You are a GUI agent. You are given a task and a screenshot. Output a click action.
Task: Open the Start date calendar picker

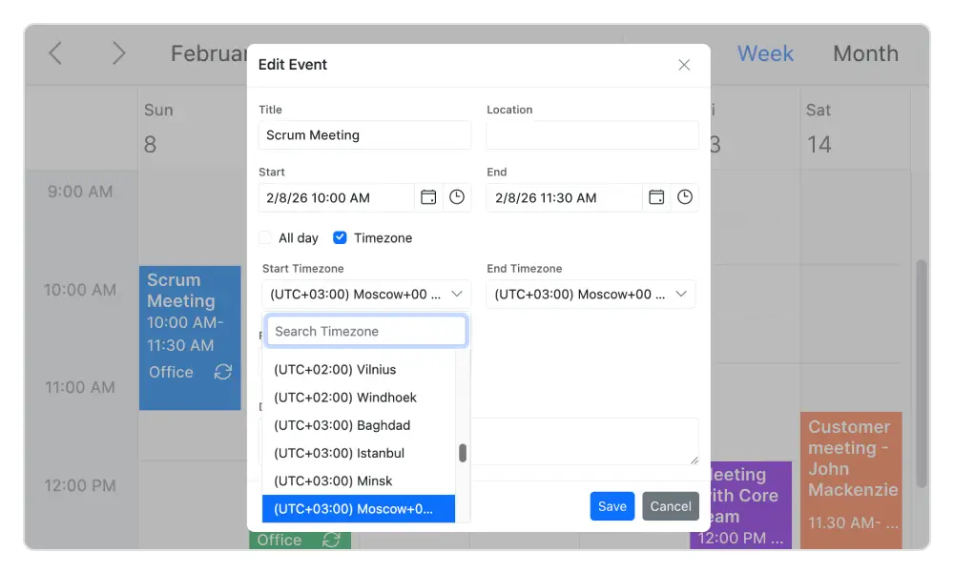[x=428, y=197]
